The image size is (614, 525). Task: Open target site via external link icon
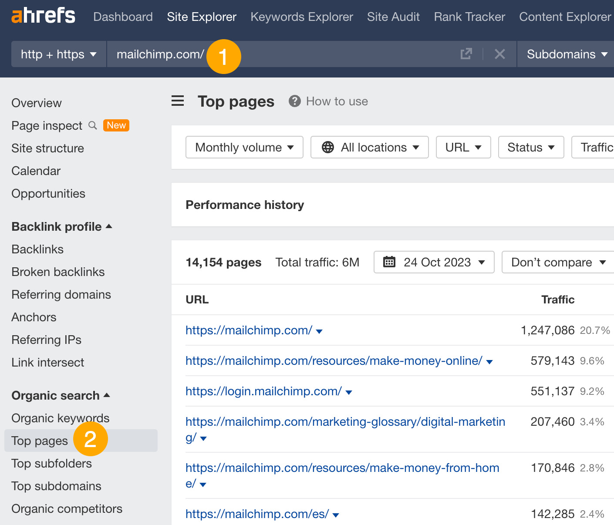466,54
